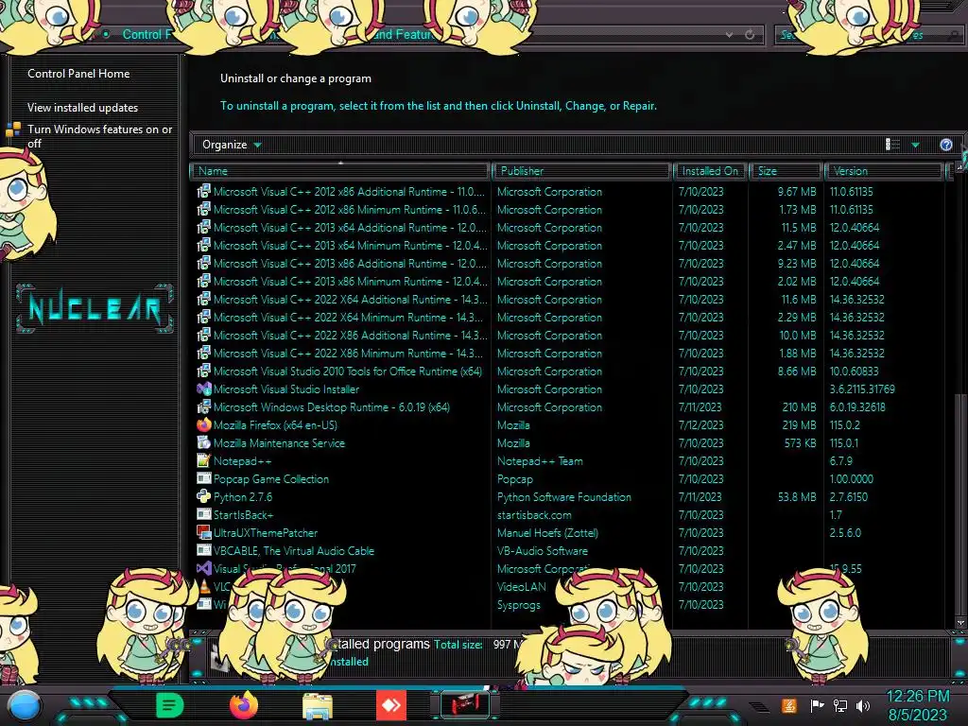
Task: Open File Explorer from the taskbar
Action: (x=318, y=705)
